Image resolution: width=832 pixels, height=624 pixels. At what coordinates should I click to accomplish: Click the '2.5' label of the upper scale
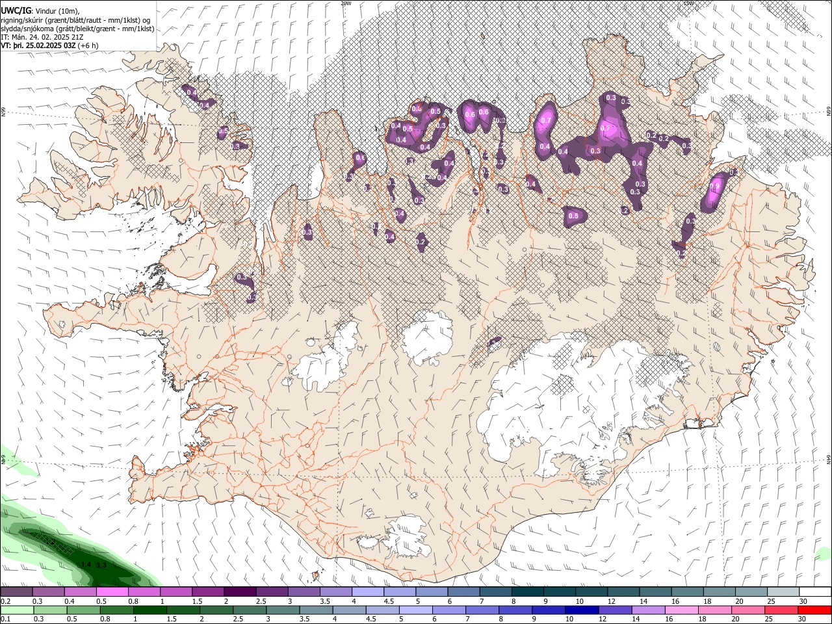[x=261, y=601]
